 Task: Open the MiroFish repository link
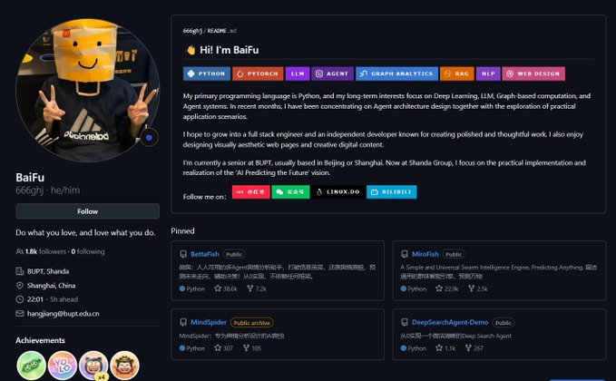point(425,254)
